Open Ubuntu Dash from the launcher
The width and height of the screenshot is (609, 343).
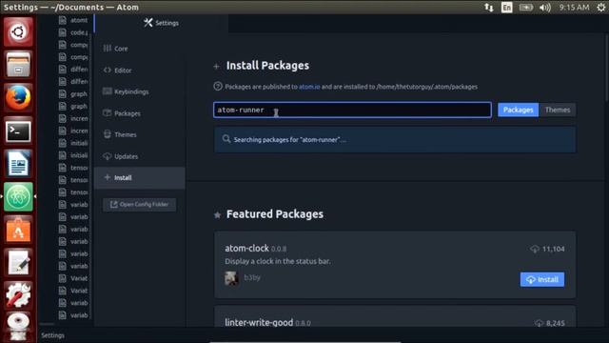tap(18, 31)
